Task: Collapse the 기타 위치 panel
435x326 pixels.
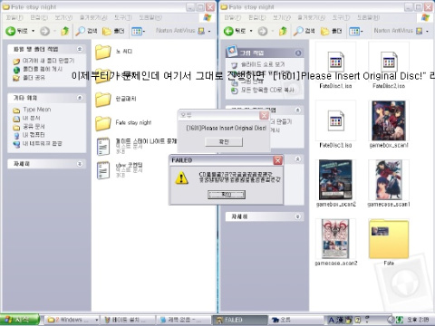Action: (80, 98)
